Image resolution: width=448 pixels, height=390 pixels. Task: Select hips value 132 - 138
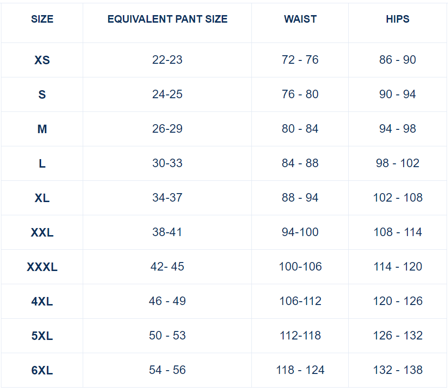(x=398, y=370)
